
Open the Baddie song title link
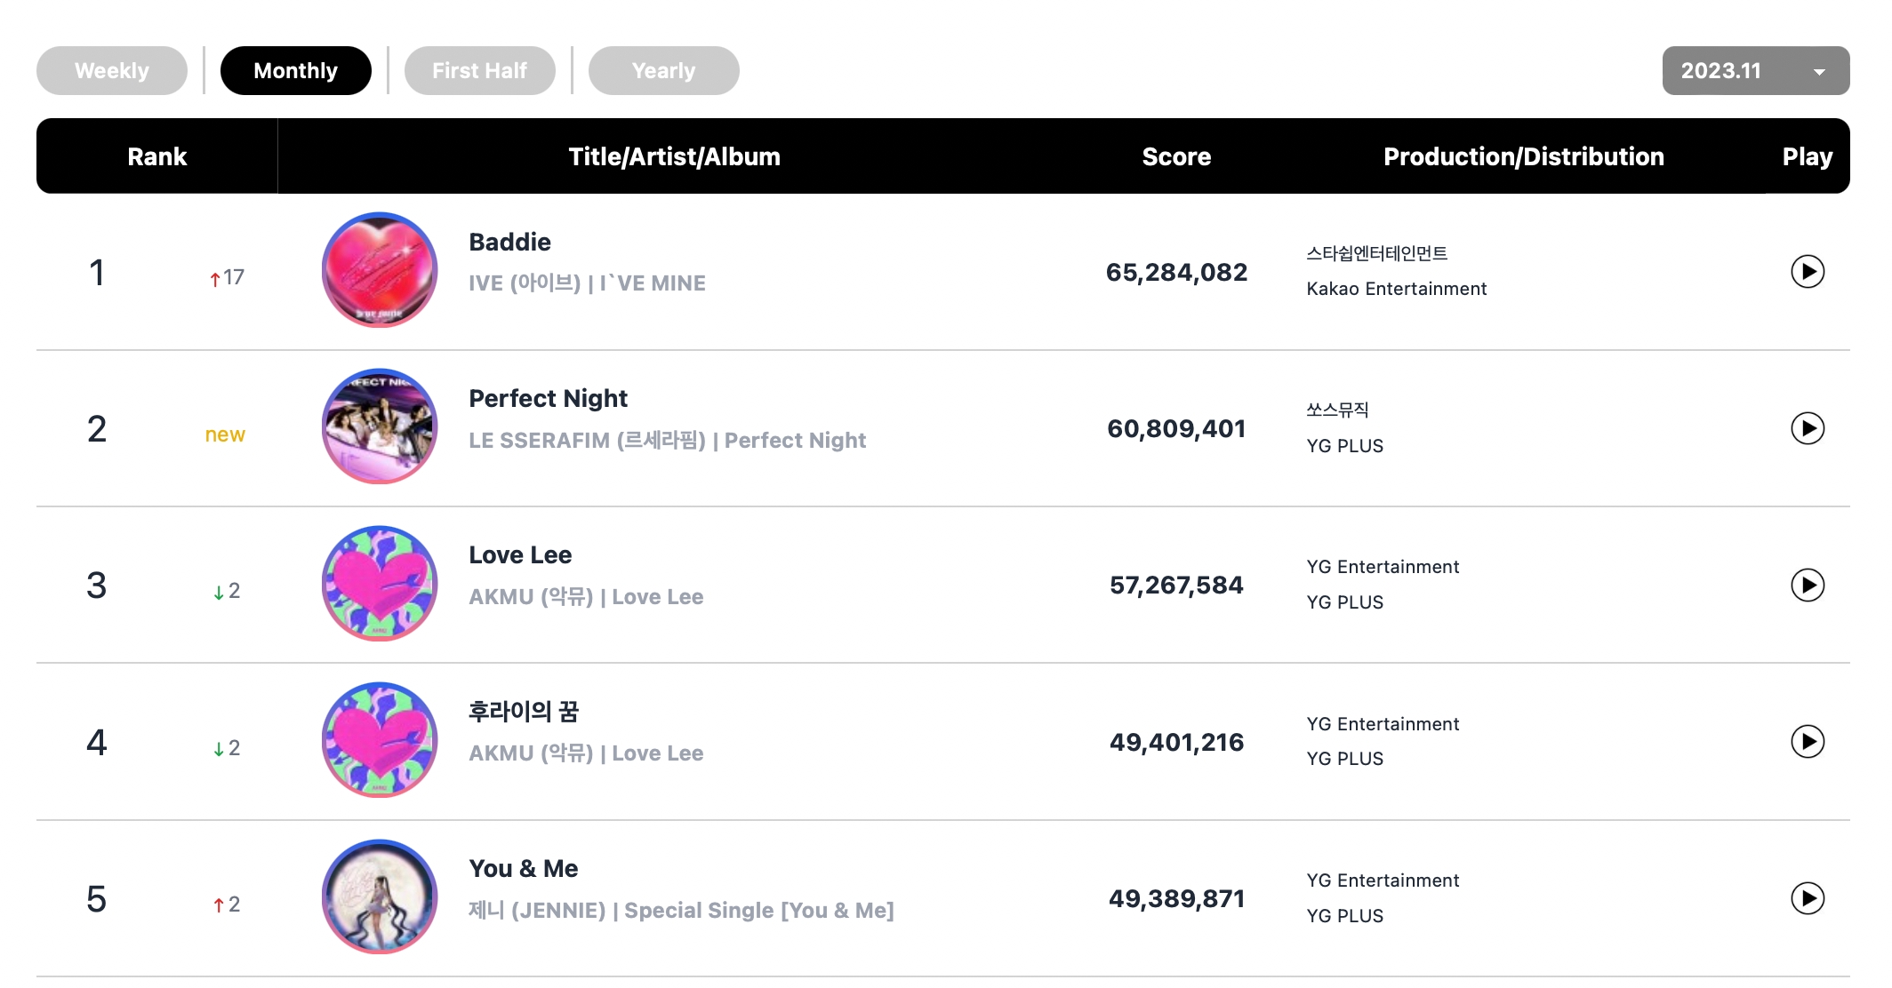pos(509,242)
